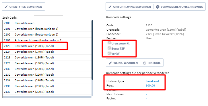
Task: Select 2101 Gewerkte uren (bruto uurloon 1)
Action: click(47, 29)
